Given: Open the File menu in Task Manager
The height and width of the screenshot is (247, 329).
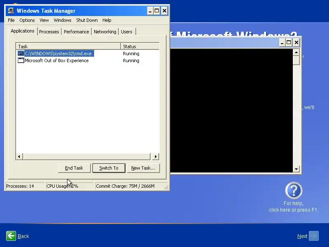Looking at the screenshot, I should pos(11,20).
